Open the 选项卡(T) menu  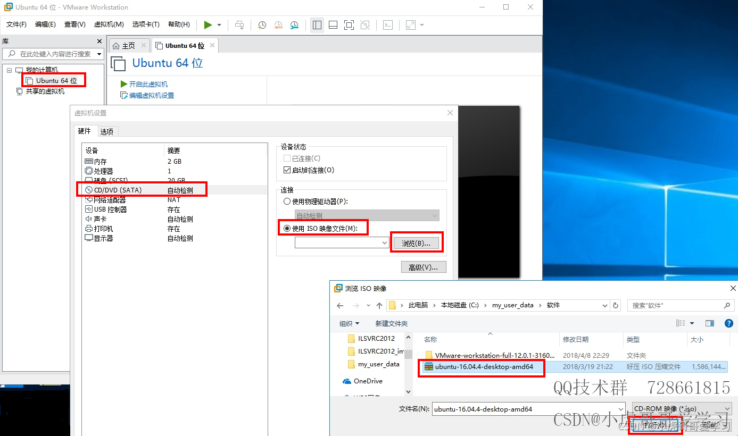click(146, 24)
